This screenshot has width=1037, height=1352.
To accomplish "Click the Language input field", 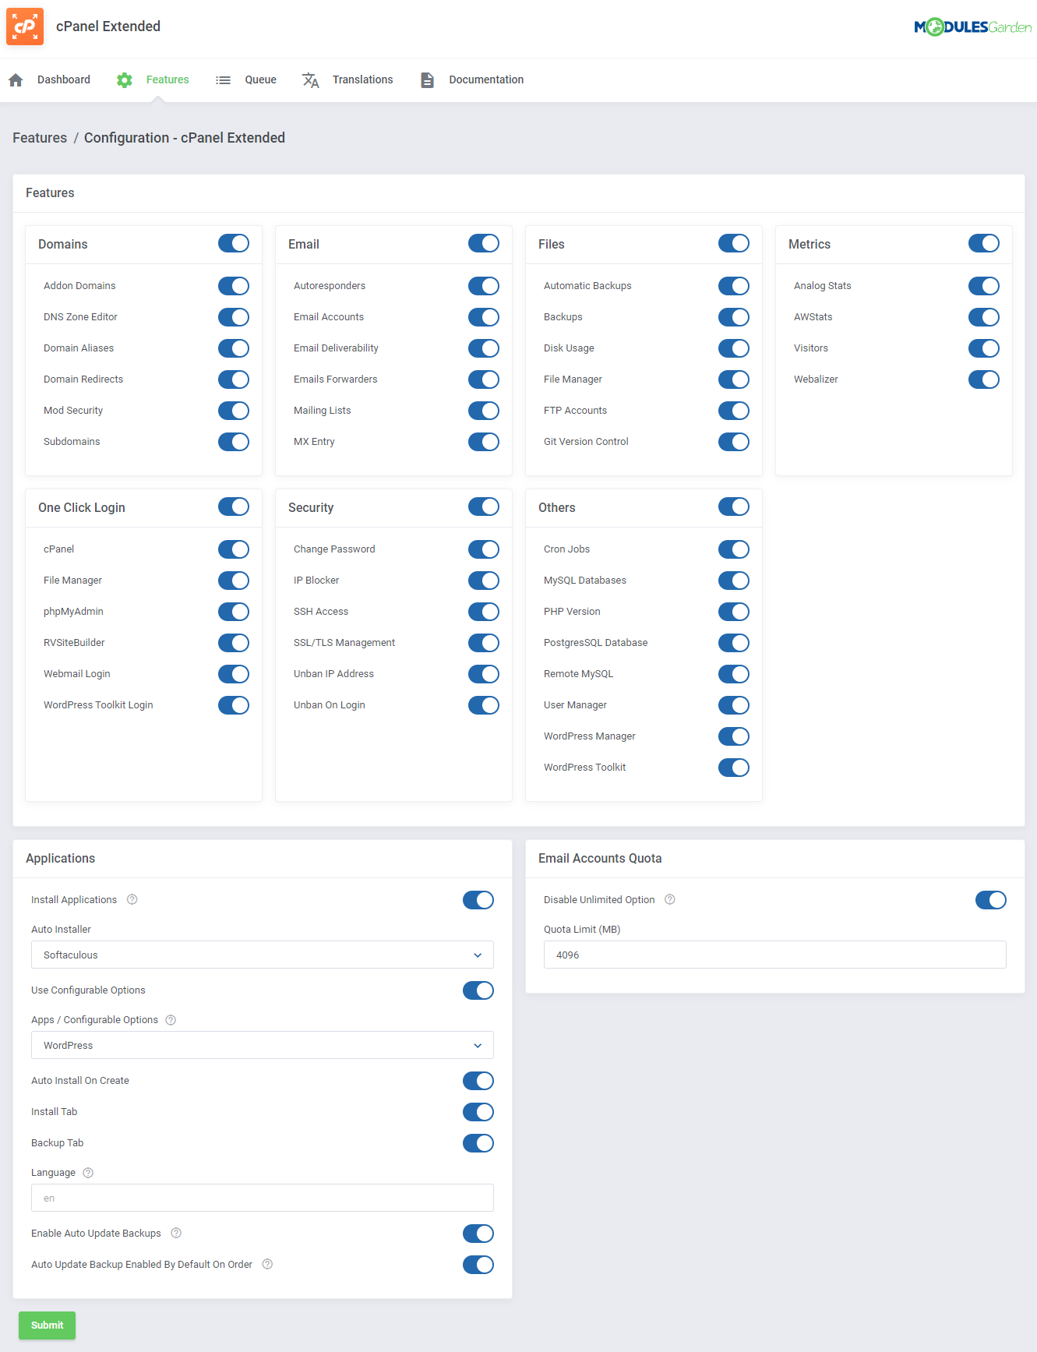I will (x=263, y=1198).
